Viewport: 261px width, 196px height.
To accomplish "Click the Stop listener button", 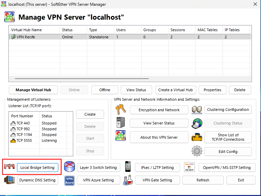I will pyautogui.click(x=90, y=151).
